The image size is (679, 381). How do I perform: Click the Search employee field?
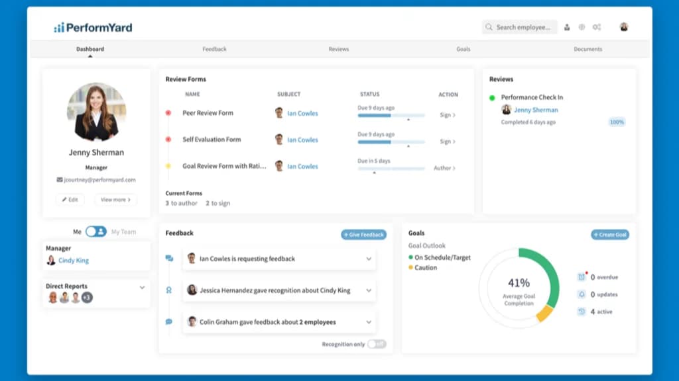[520, 27]
